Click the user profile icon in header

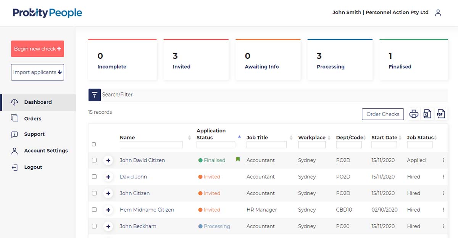click(x=438, y=13)
